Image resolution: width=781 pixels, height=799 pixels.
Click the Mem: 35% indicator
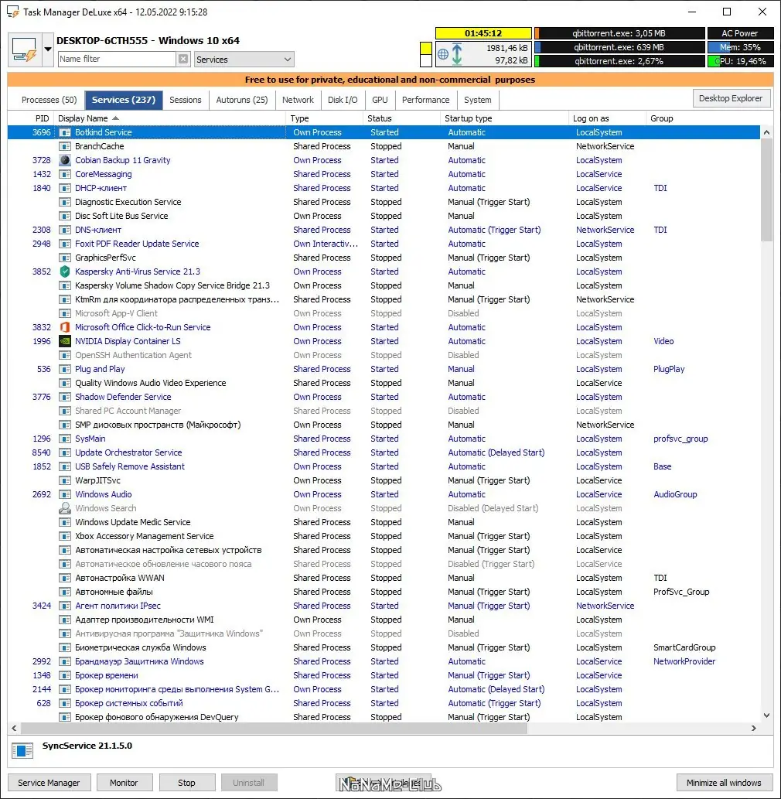(740, 47)
